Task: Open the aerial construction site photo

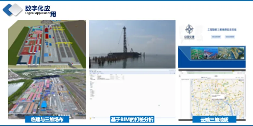Action: [47, 94]
